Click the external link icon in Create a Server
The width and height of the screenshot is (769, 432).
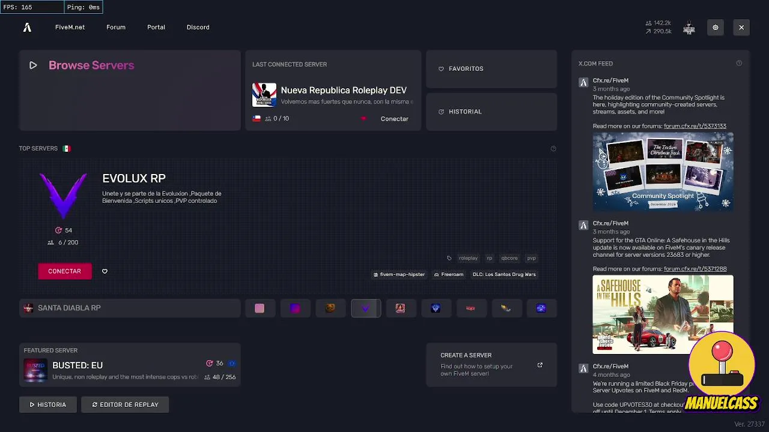point(540,365)
